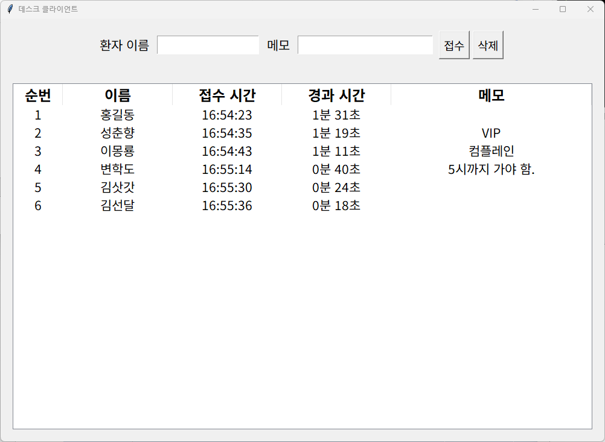
Task: Focus the 환자 이름 input field
Action: [208, 45]
